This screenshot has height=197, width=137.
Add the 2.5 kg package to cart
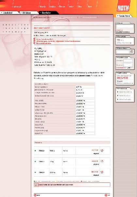pyautogui.click(x=102, y=172)
